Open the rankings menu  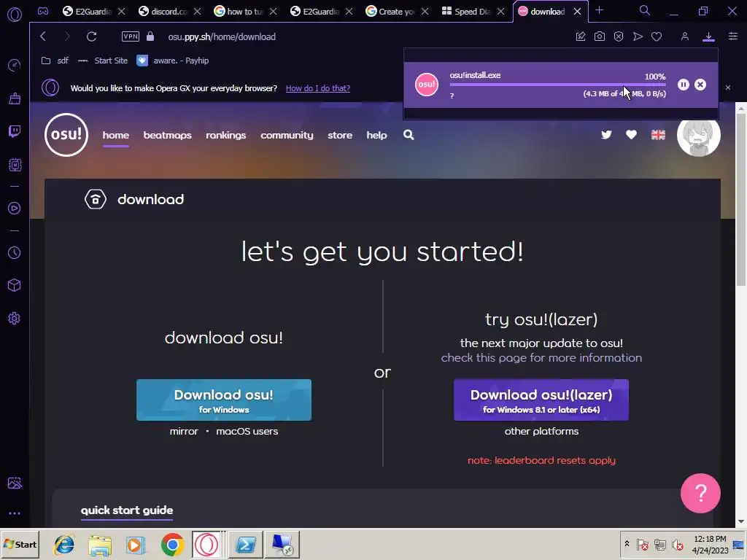226,135
